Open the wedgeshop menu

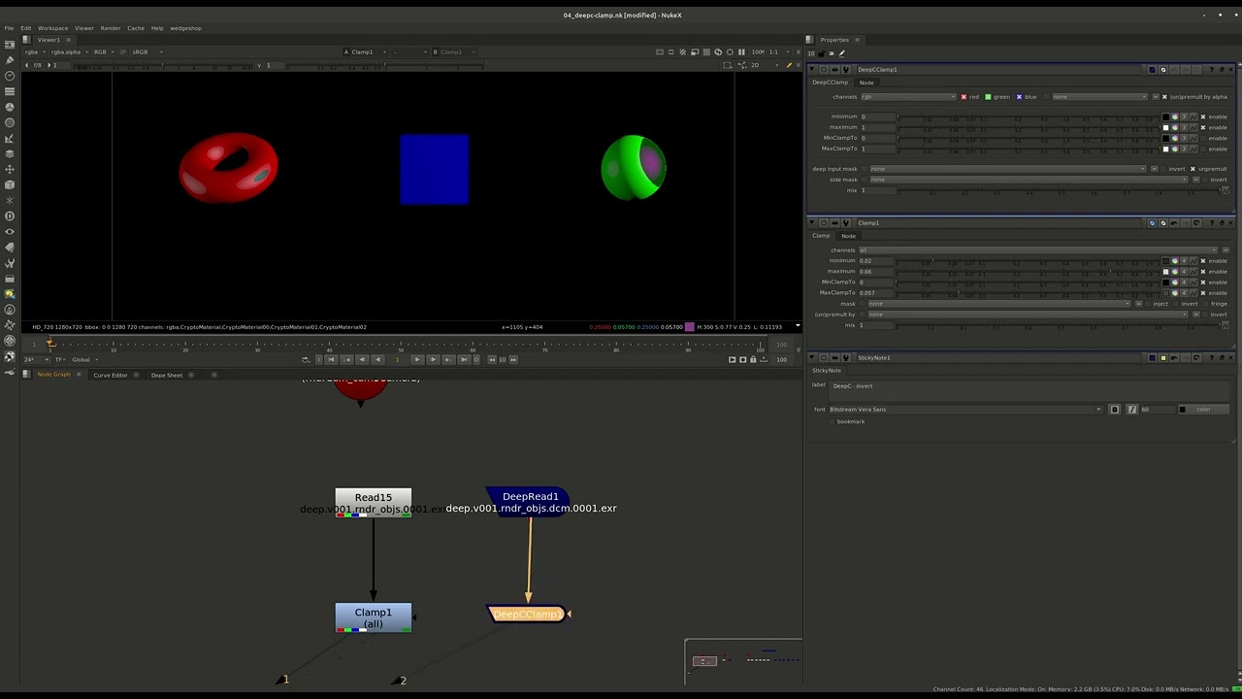tap(185, 28)
